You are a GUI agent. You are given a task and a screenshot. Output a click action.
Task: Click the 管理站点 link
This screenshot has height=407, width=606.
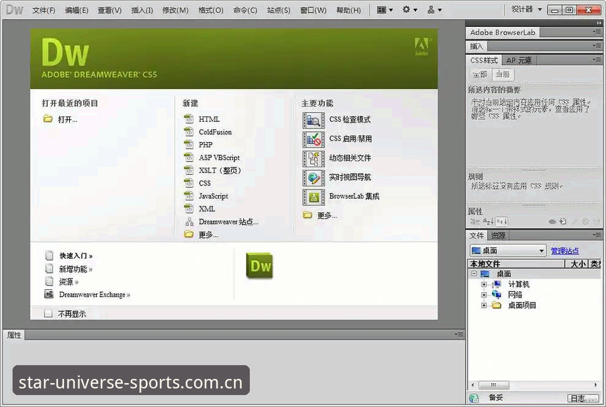tap(565, 251)
